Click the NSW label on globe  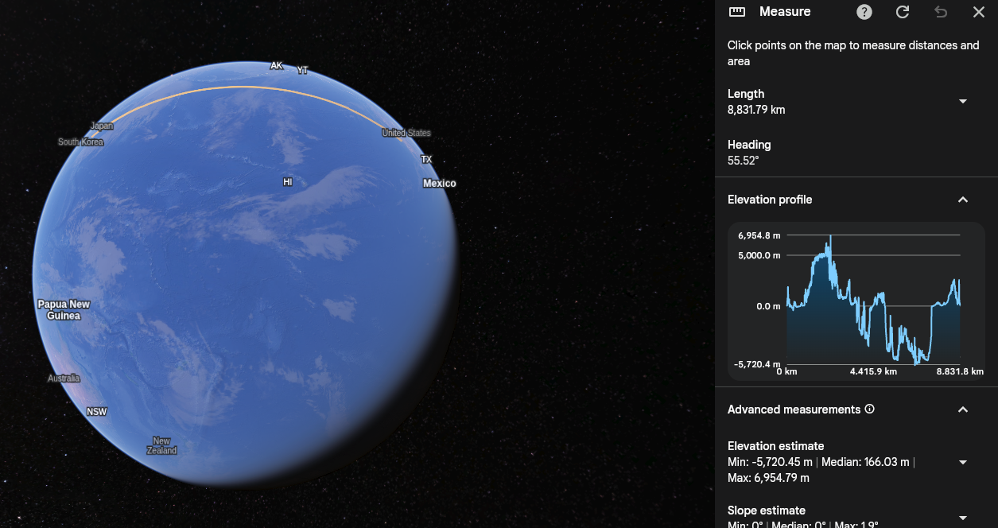tap(97, 412)
